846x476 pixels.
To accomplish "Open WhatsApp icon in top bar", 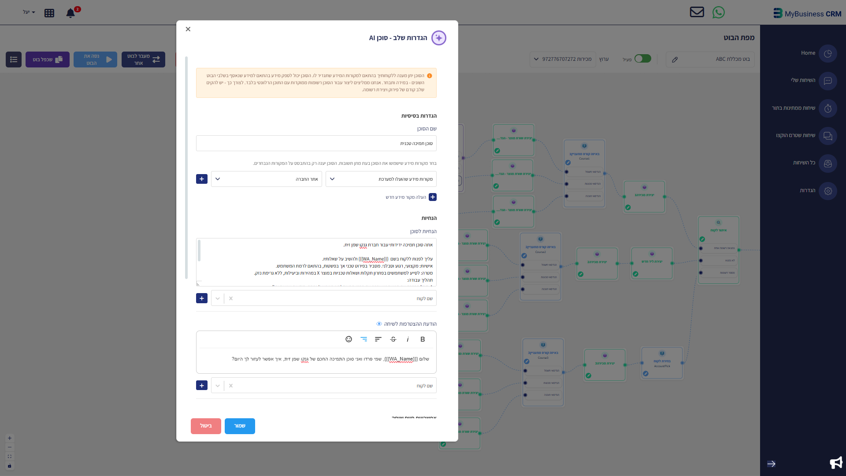I will click(x=718, y=12).
